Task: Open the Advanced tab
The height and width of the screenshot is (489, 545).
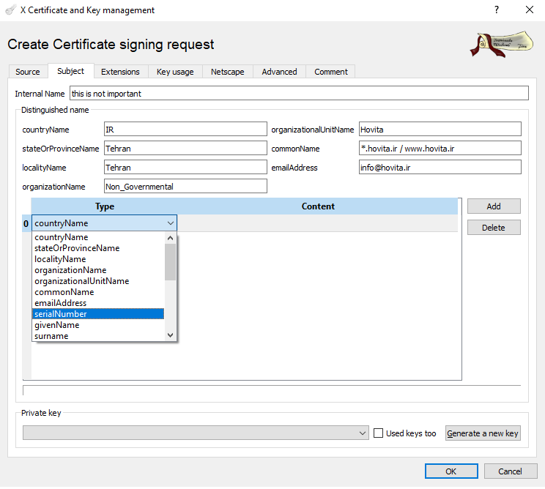Action: click(x=279, y=72)
